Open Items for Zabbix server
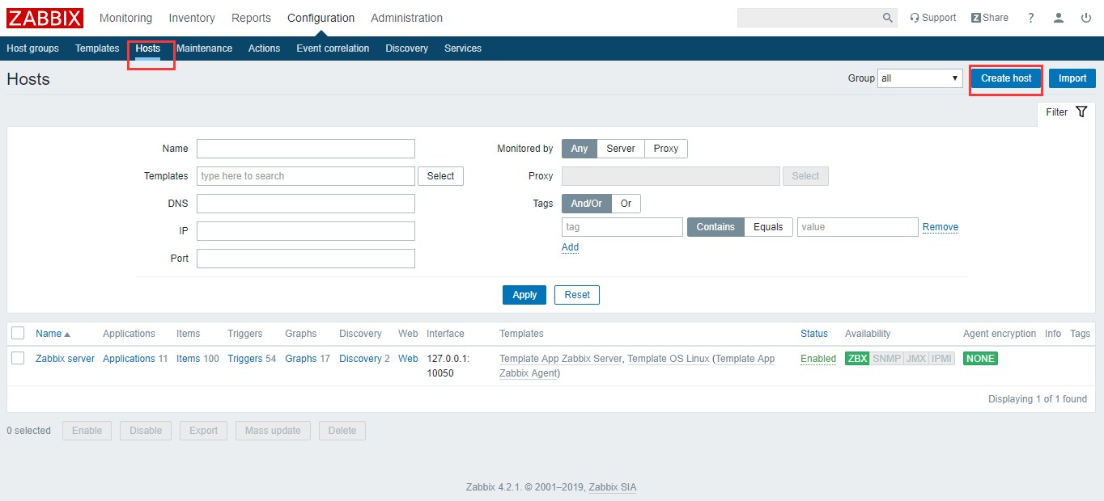This screenshot has width=1104, height=501. pyautogui.click(x=188, y=359)
